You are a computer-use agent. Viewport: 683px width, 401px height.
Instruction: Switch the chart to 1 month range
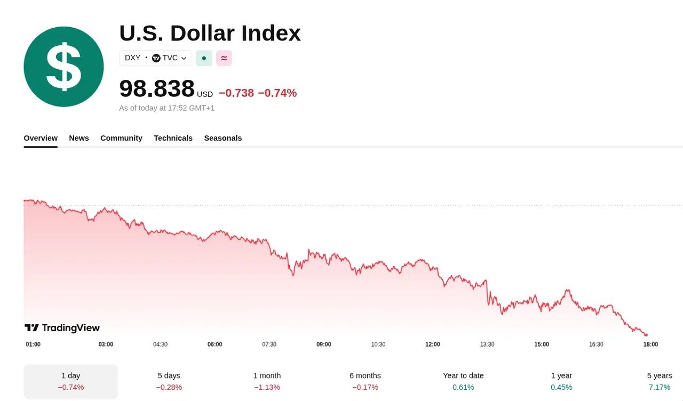coord(267,381)
